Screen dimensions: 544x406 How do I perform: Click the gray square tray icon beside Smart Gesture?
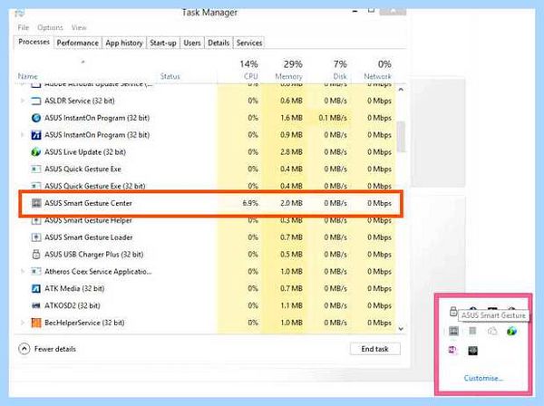pos(472,331)
